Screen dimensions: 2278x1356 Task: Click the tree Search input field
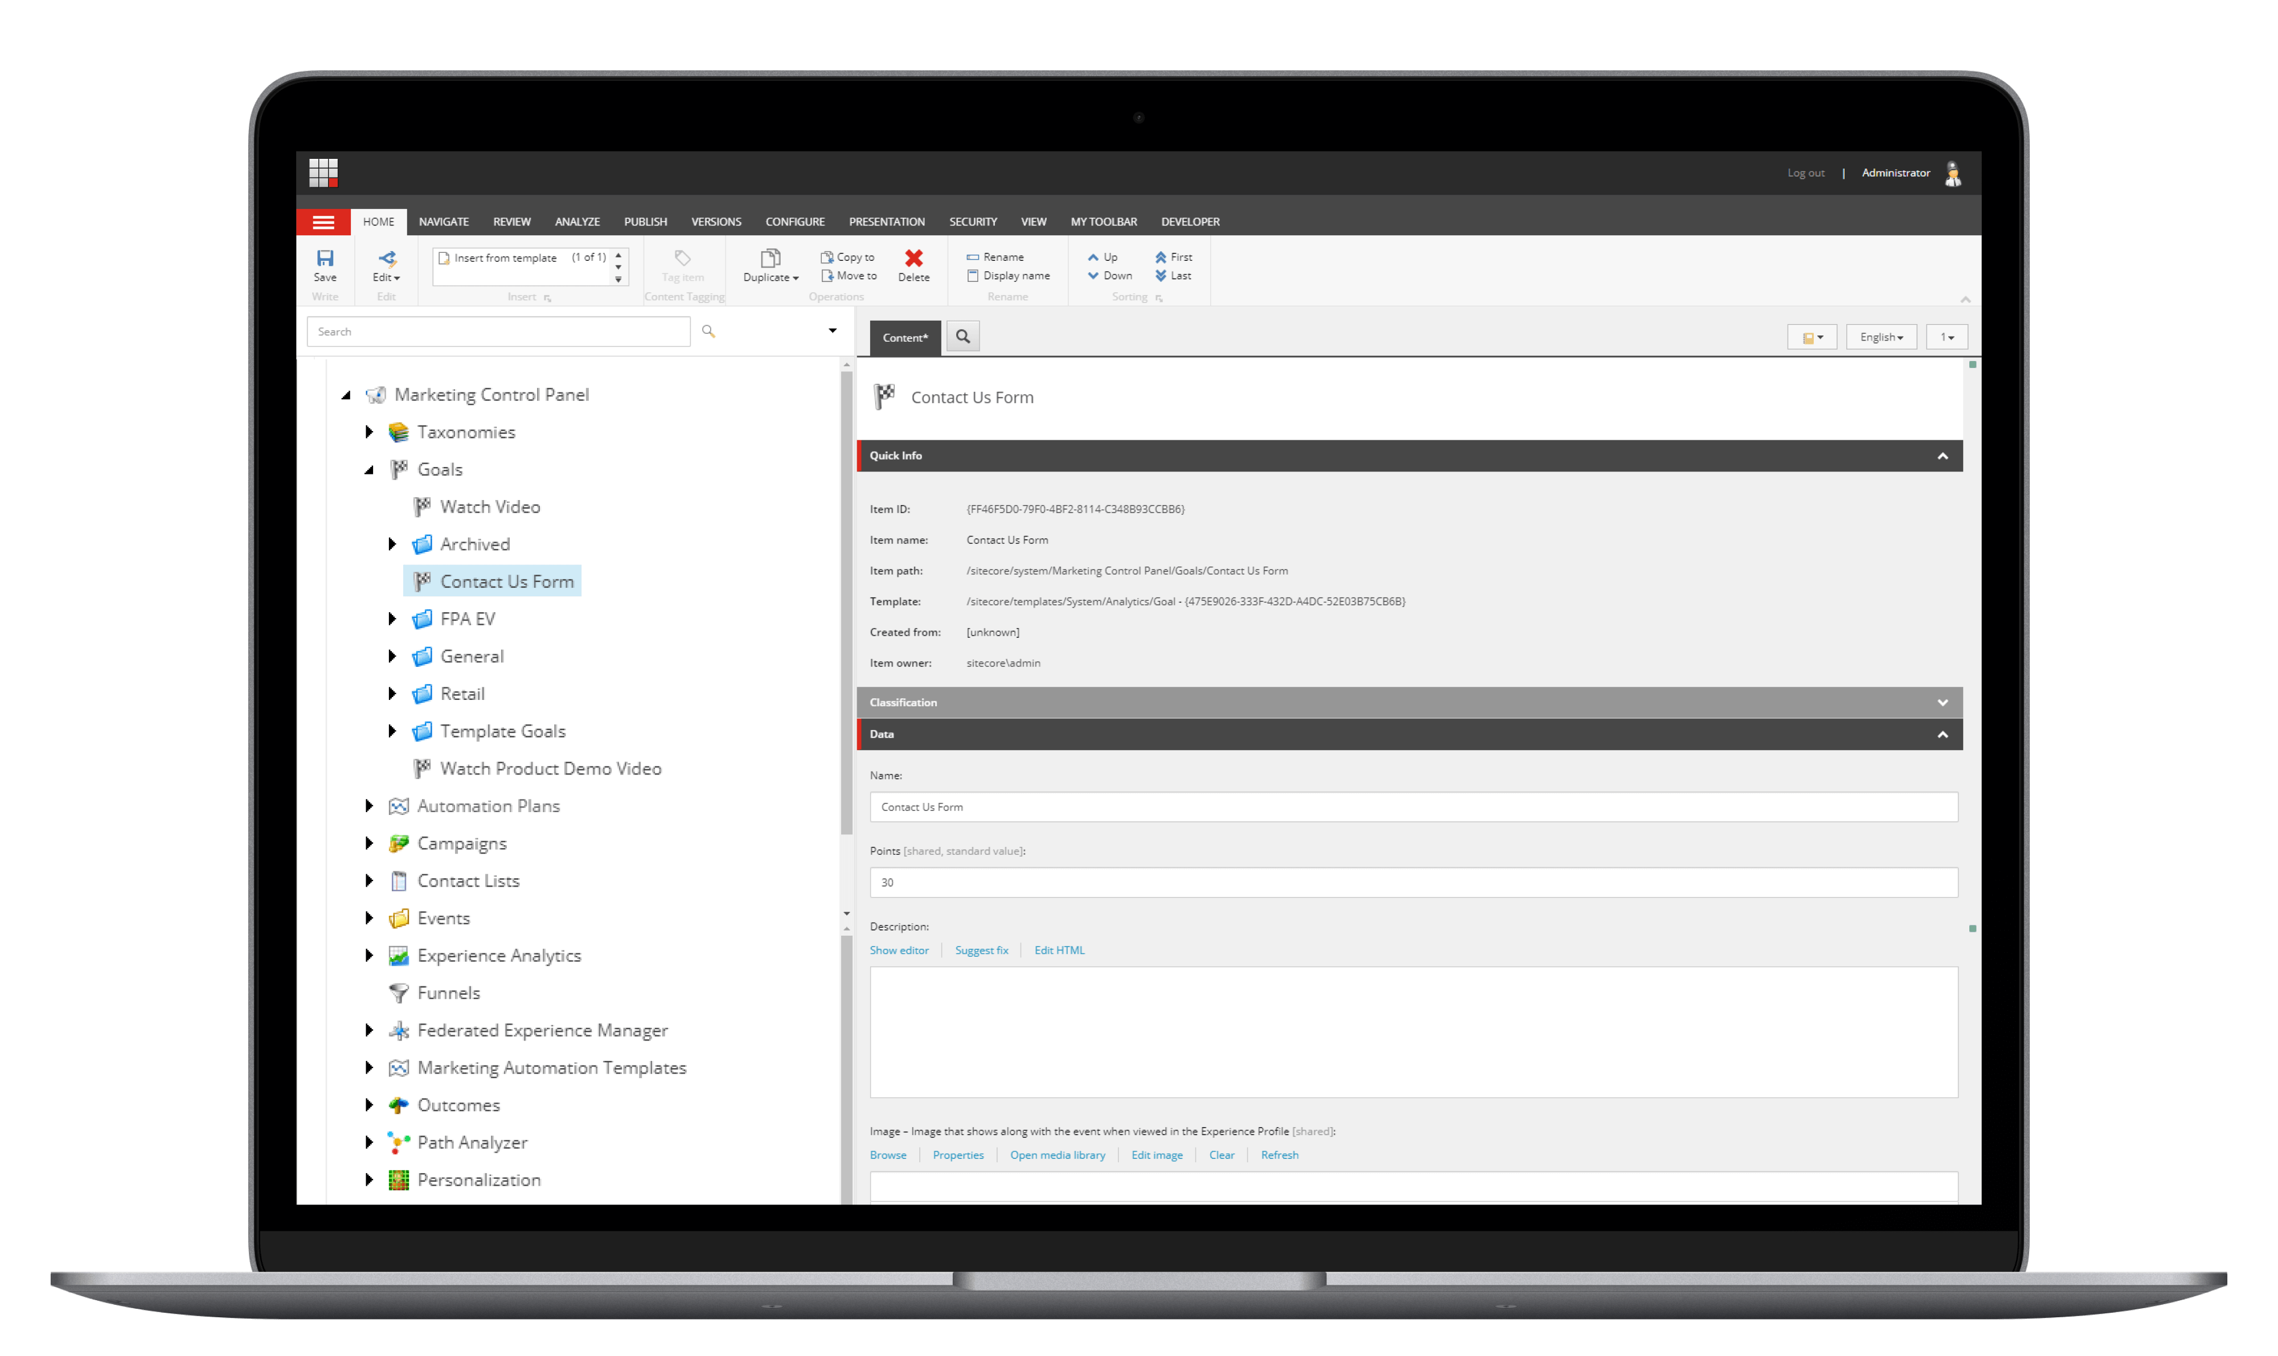[x=498, y=331]
